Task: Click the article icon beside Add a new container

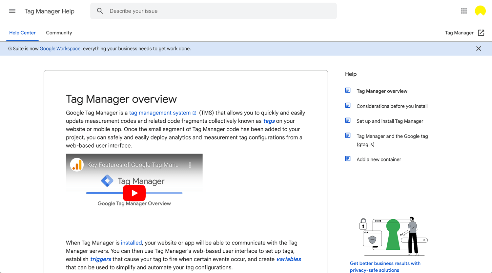Action: click(x=348, y=159)
